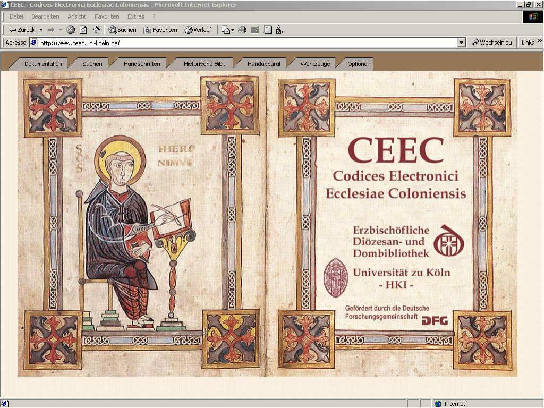Click the Messenger toolbar icon
The image size is (544, 408).
[280, 30]
